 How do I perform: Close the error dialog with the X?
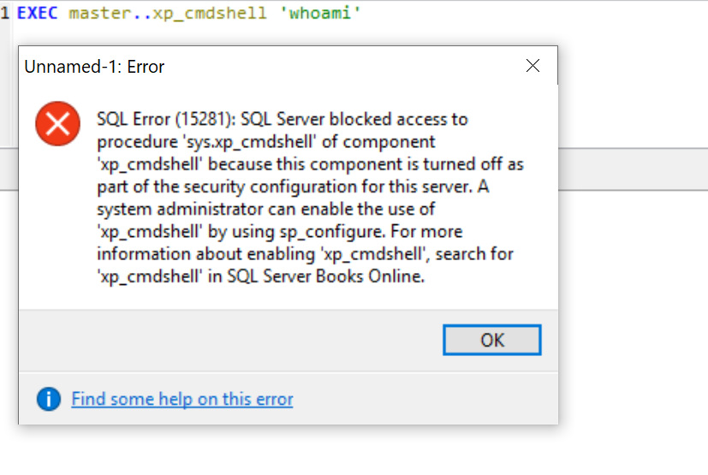pyautogui.click(x=532, y=66)
